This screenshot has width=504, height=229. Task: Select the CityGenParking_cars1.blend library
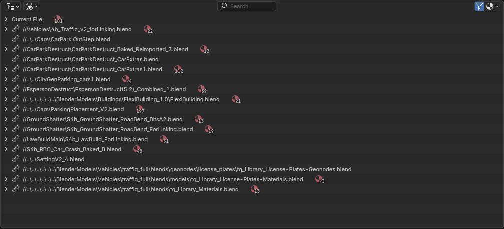66,79
